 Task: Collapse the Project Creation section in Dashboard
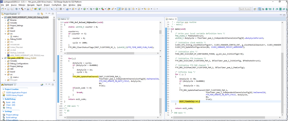pyautogui.click(x=3, y=89)
